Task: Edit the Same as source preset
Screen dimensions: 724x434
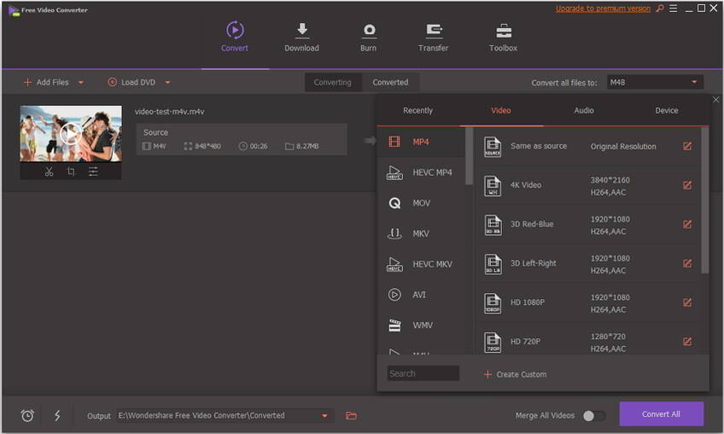Action: point(687,146)
